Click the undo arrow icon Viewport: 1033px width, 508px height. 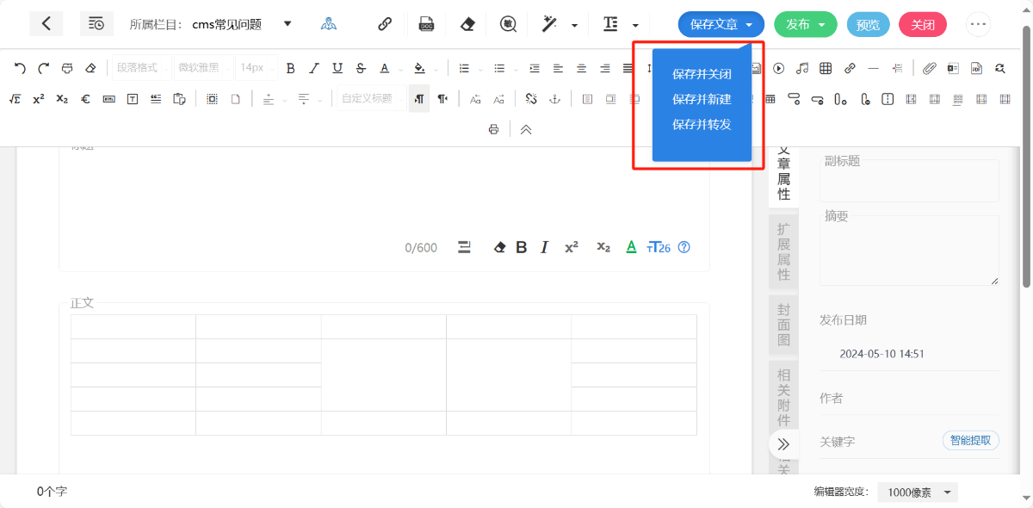(x=20, y=68)
